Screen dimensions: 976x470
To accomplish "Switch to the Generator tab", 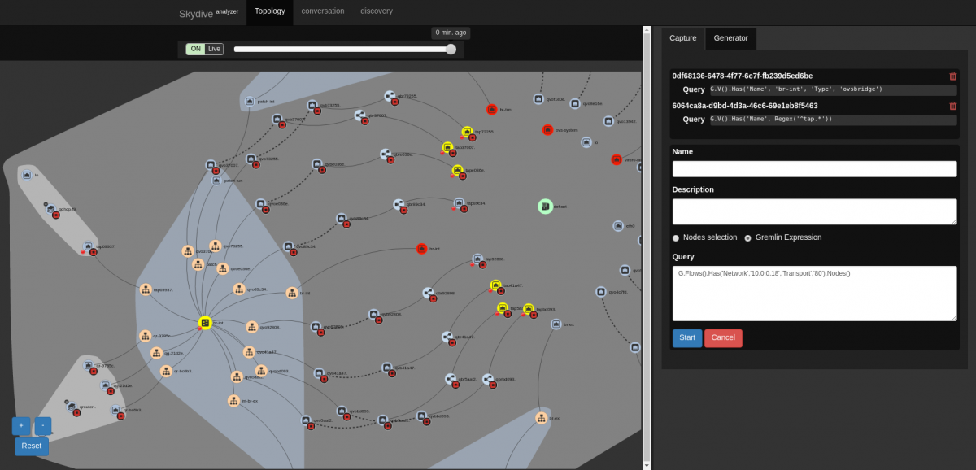I will click(x=730, y=38).
